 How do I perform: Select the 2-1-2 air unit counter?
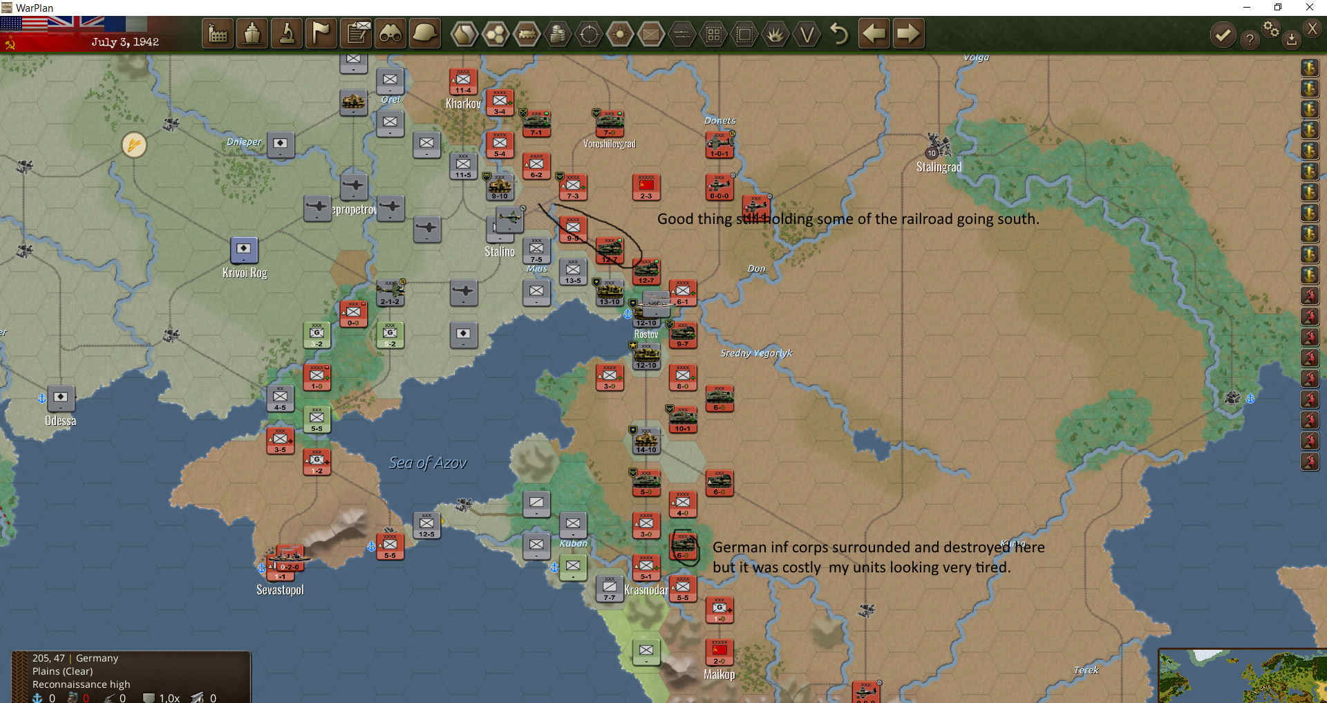coord(390,292)
